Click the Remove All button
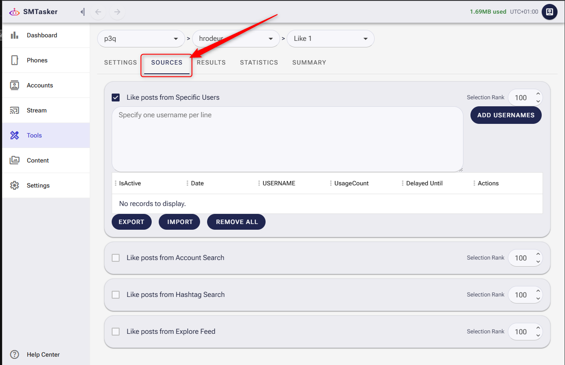This screenshot has height=365, width=565. pyautogui.click(x=236, y=222)
